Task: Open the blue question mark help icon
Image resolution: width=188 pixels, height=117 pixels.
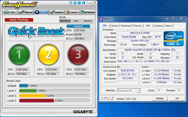Action: [x=79, y=3]
